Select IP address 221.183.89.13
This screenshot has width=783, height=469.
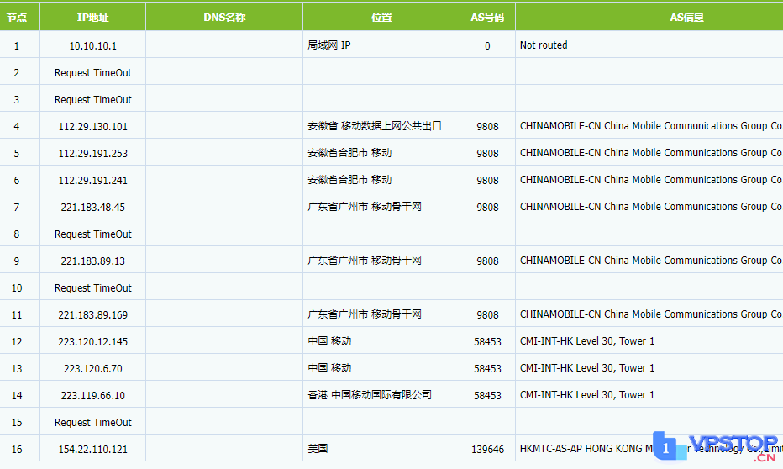click(93, 261)
